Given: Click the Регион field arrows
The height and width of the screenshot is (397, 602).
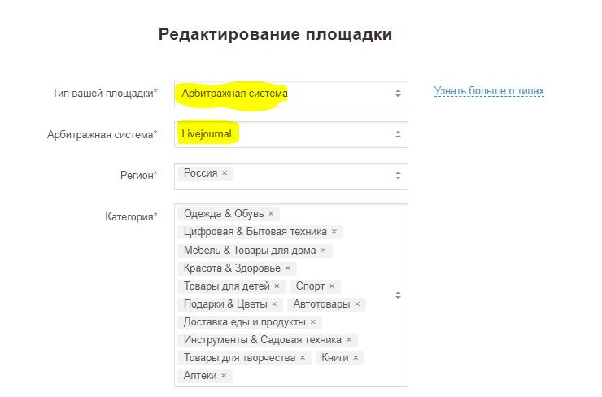Looking at the screenshot, I should point(398,176).
